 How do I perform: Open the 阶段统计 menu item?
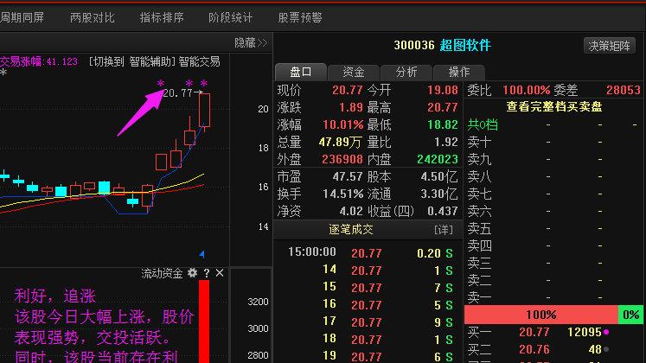click(231, 17)
